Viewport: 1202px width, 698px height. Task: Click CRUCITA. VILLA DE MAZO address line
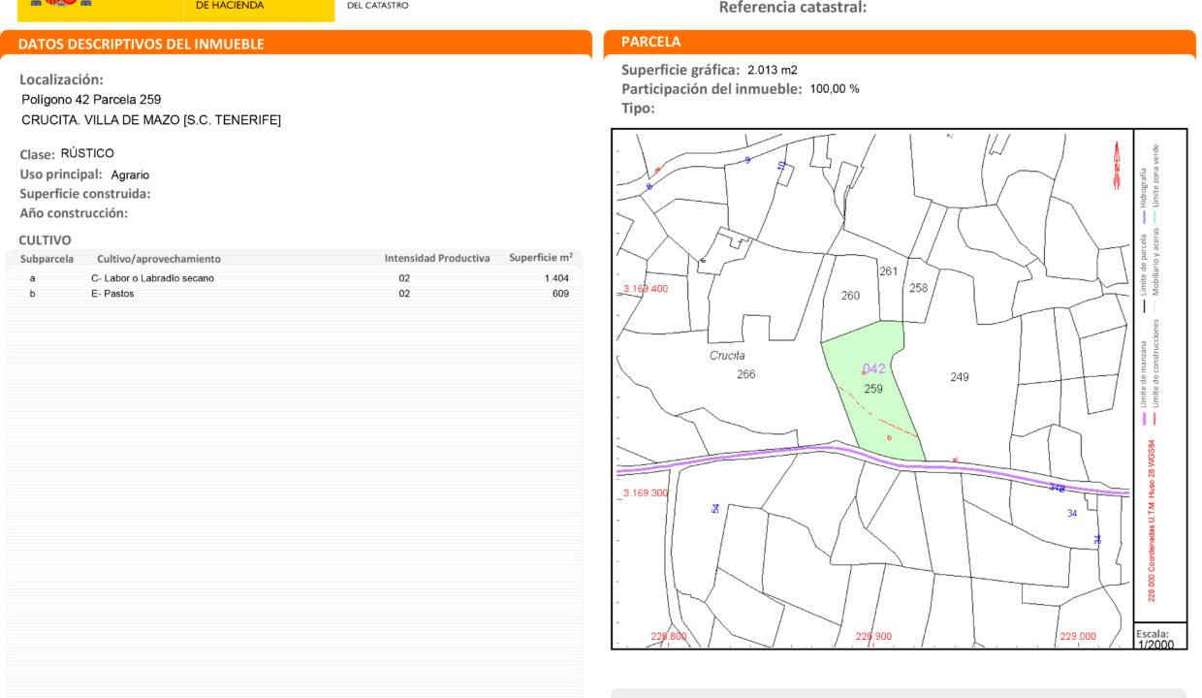click(151, 120)
